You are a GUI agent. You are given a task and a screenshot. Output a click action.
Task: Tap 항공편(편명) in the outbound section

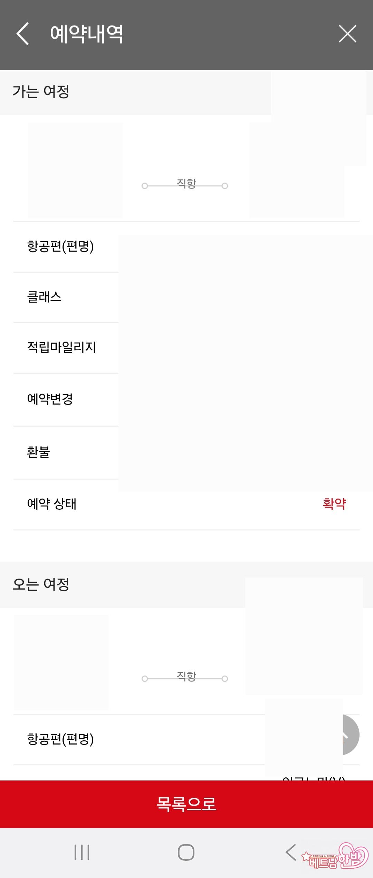60,246
